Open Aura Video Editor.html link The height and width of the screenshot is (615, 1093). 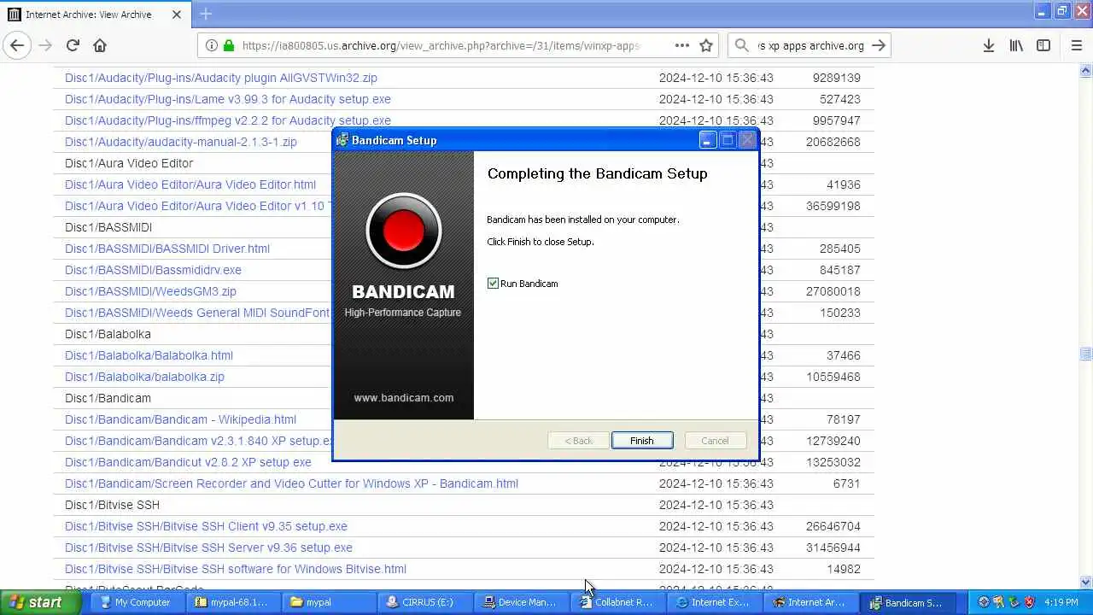pyautogui.click(x=190, y=184)
